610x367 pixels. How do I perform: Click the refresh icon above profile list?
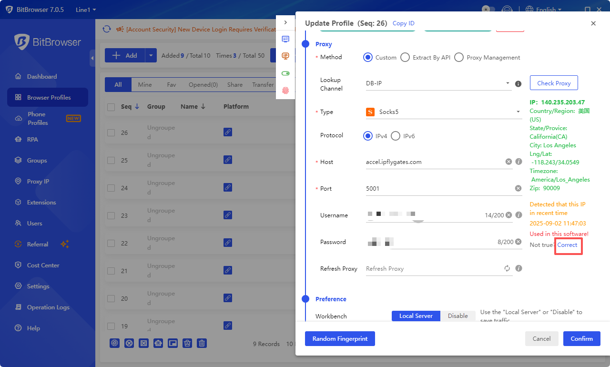[x=107, y=29]
